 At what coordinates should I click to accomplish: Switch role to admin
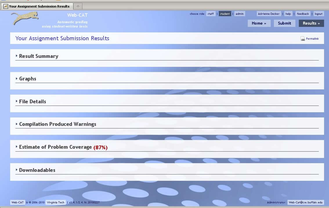click(x=239, y=14)
